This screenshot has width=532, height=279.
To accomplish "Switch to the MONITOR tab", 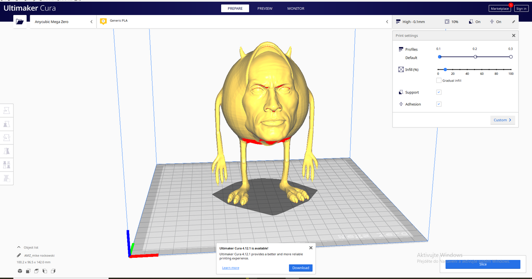I will 296,8.
